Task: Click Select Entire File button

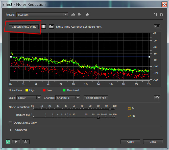Action: pos(96,98)
